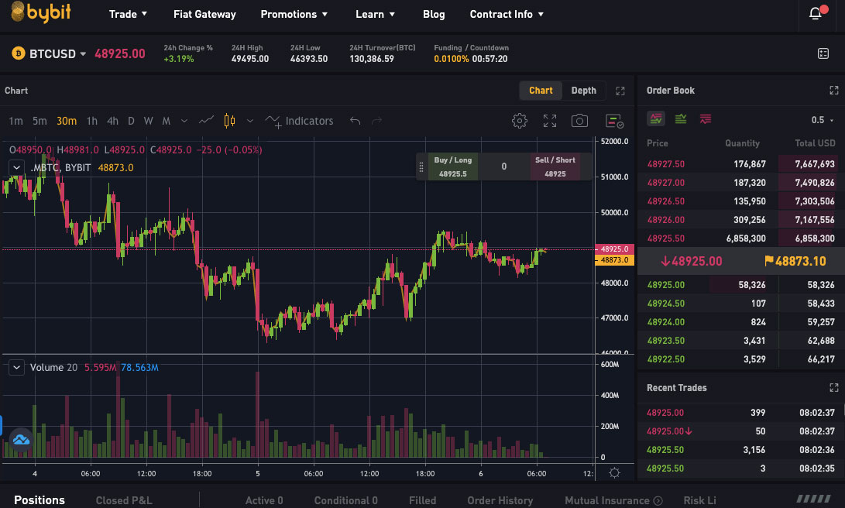Viewport: 845px width, 508px height.
Task: Expand the Promotions menu
Action: click(294, 14)
